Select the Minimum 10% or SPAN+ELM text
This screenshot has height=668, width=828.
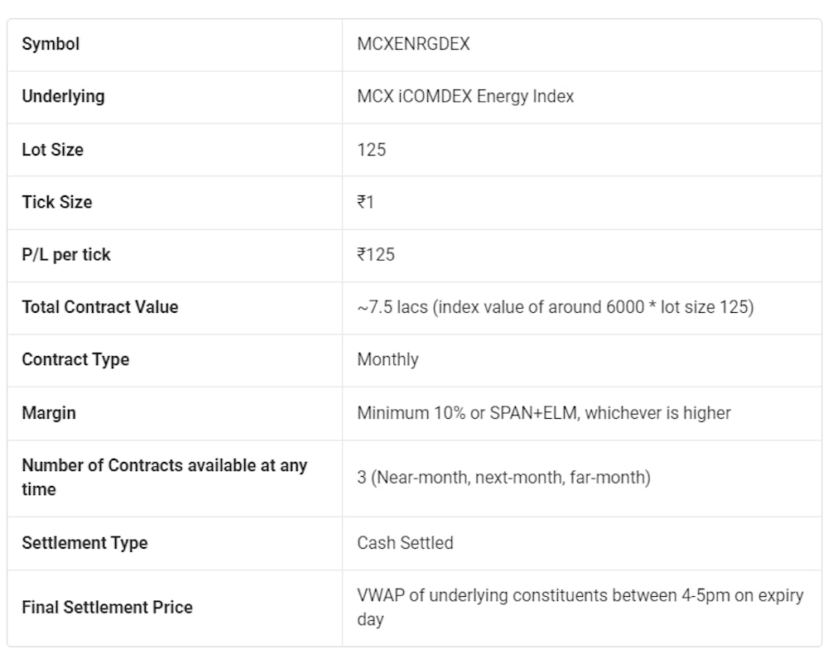point(544,413)
